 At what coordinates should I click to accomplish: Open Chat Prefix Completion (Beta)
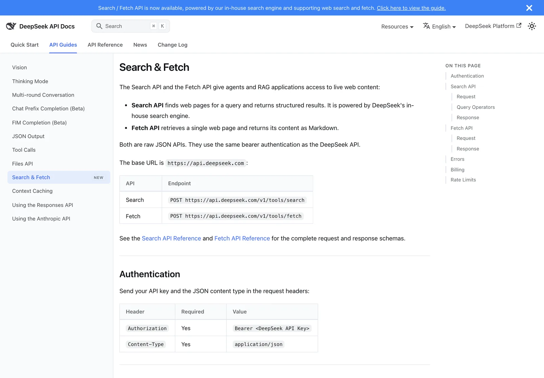point(48,109)
